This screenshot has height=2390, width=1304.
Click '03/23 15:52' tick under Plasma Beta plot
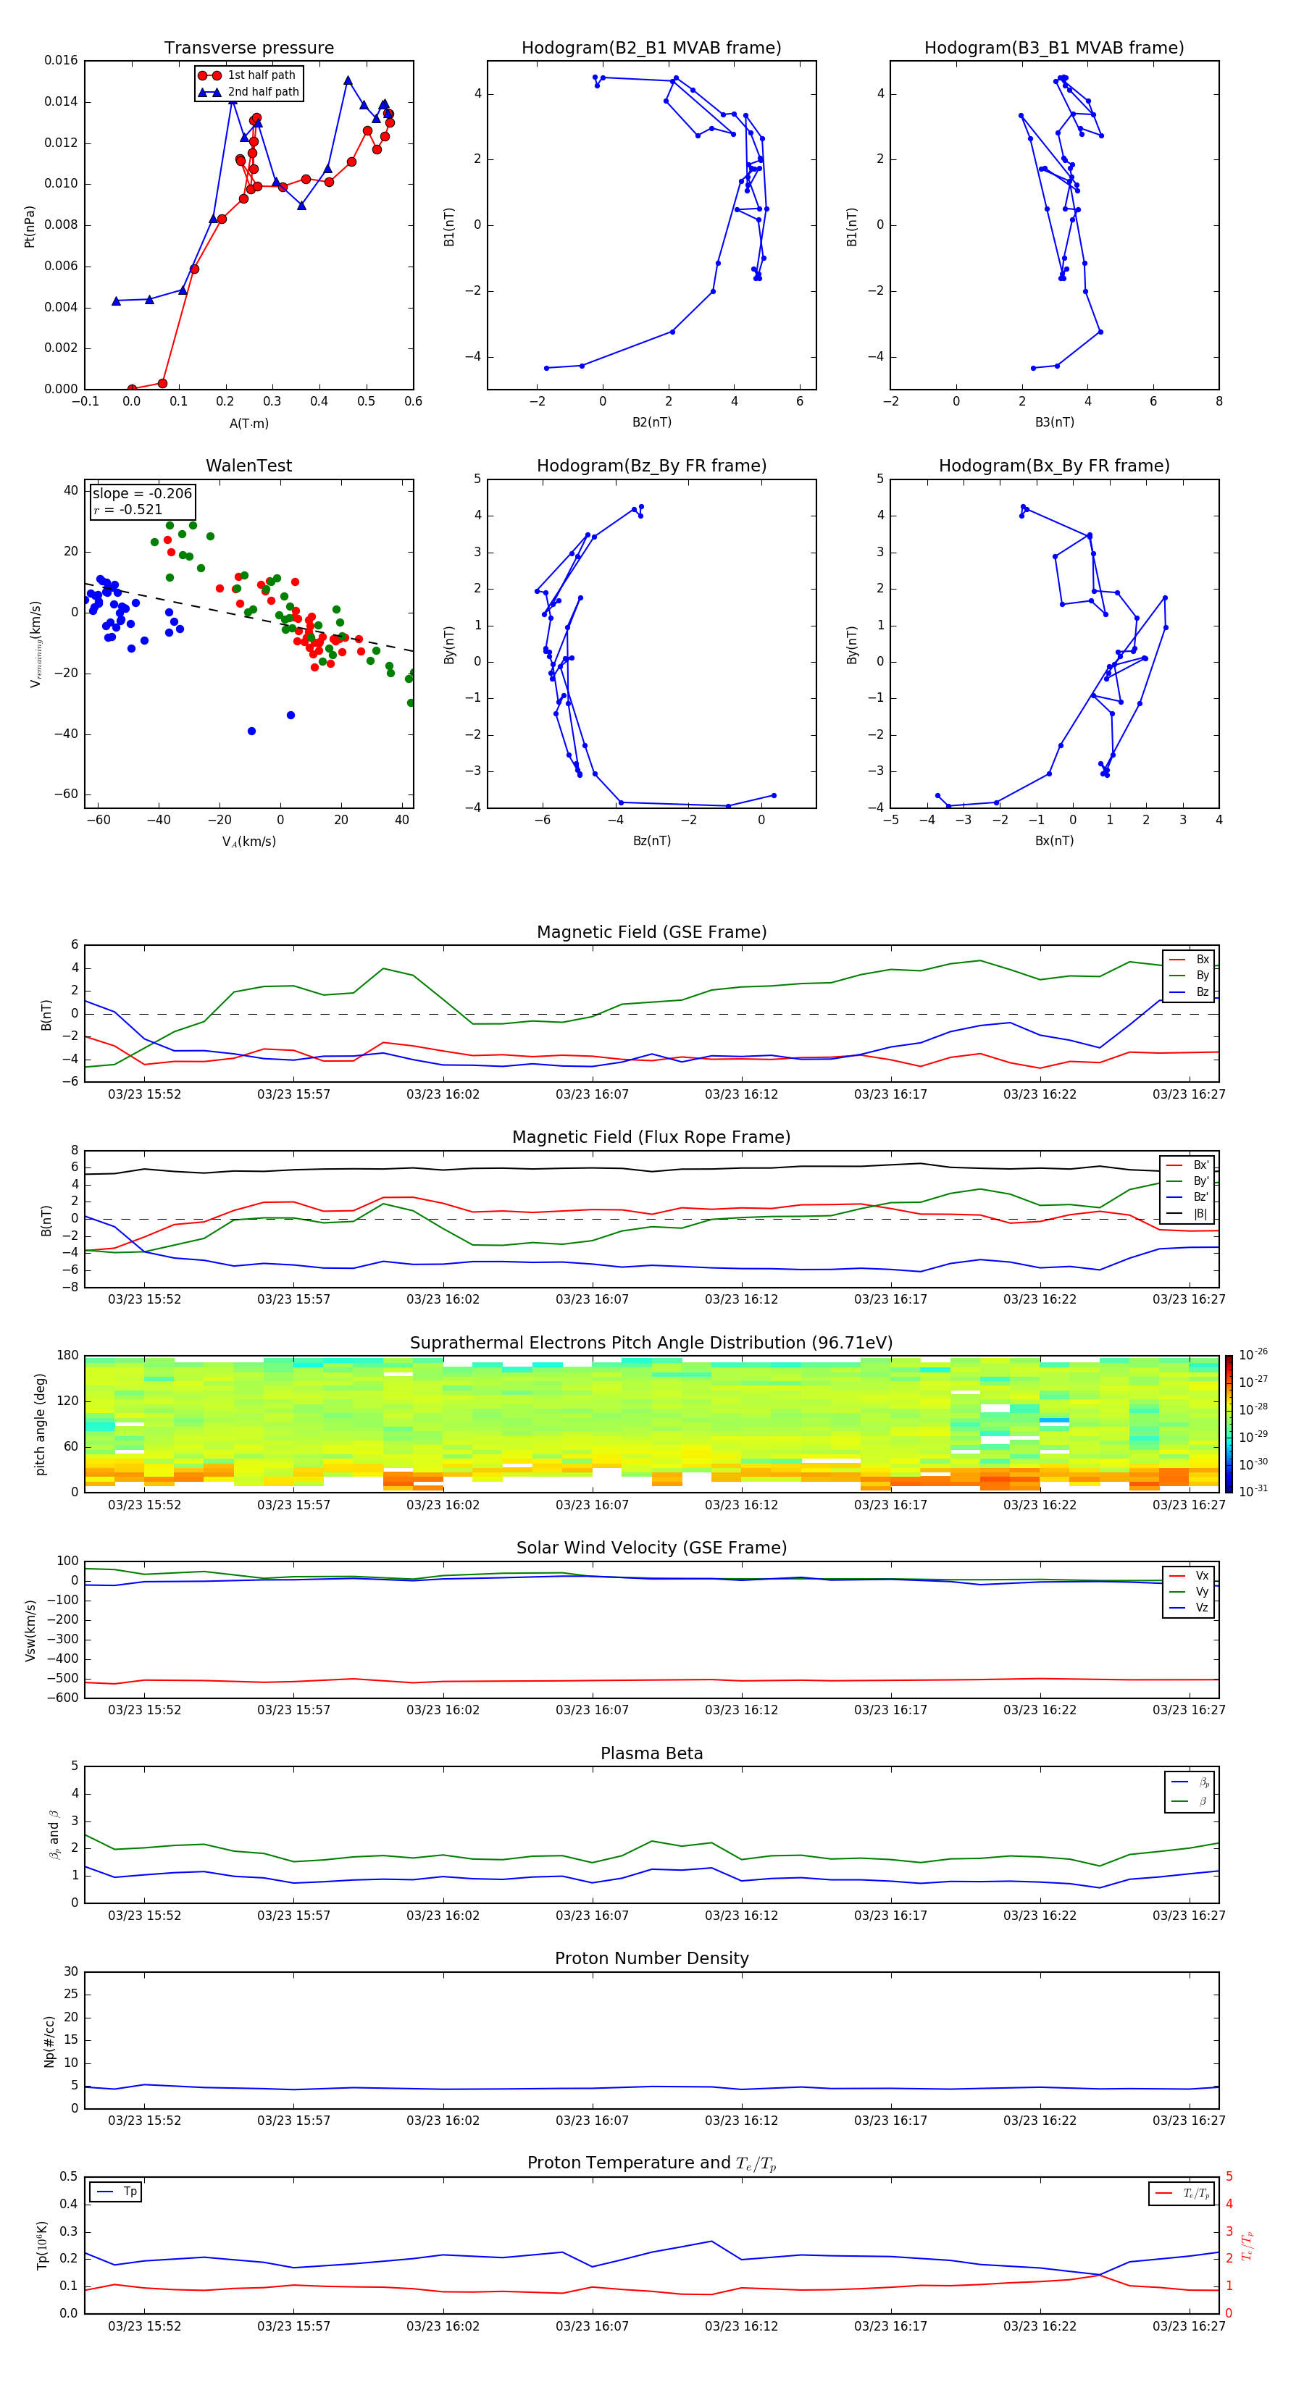(x=145, y=1915)
